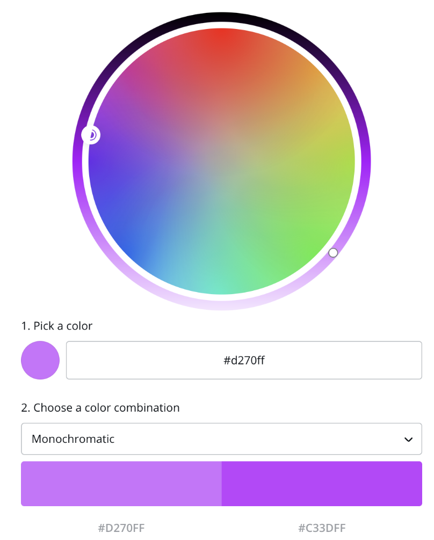Click pale lavender bottom of outer ring
434x540 pixels.
click(221, 305)
